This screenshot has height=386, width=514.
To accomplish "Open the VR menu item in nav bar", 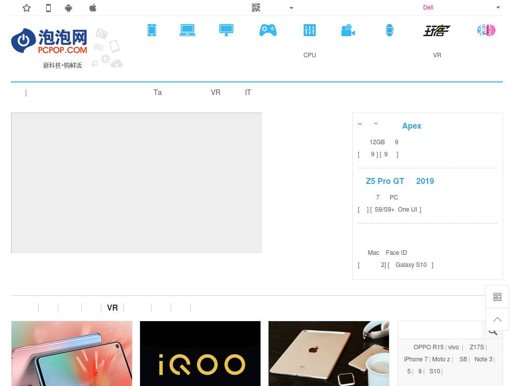I will point(215,92).
